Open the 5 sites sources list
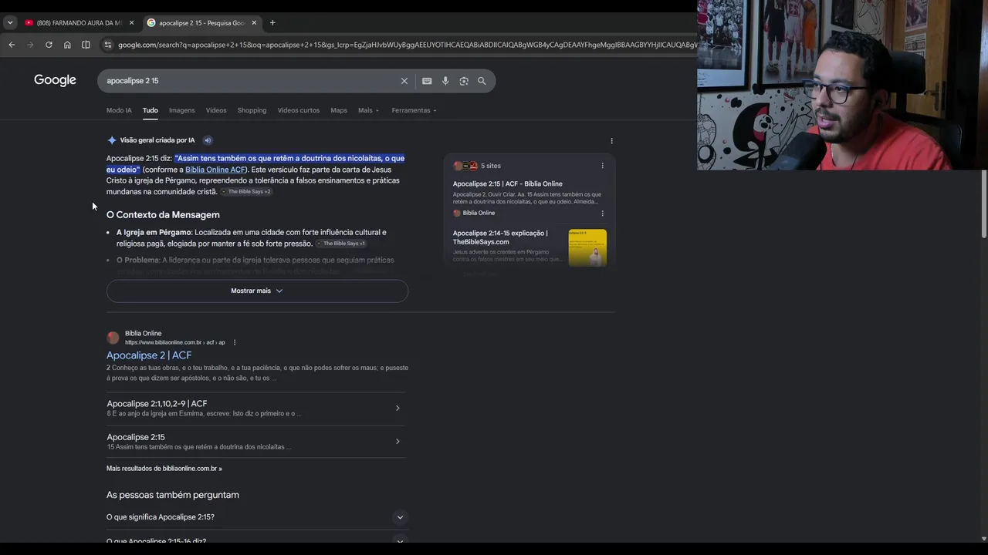The height and width of the screenshot is (555, 988). click(477, 166)
